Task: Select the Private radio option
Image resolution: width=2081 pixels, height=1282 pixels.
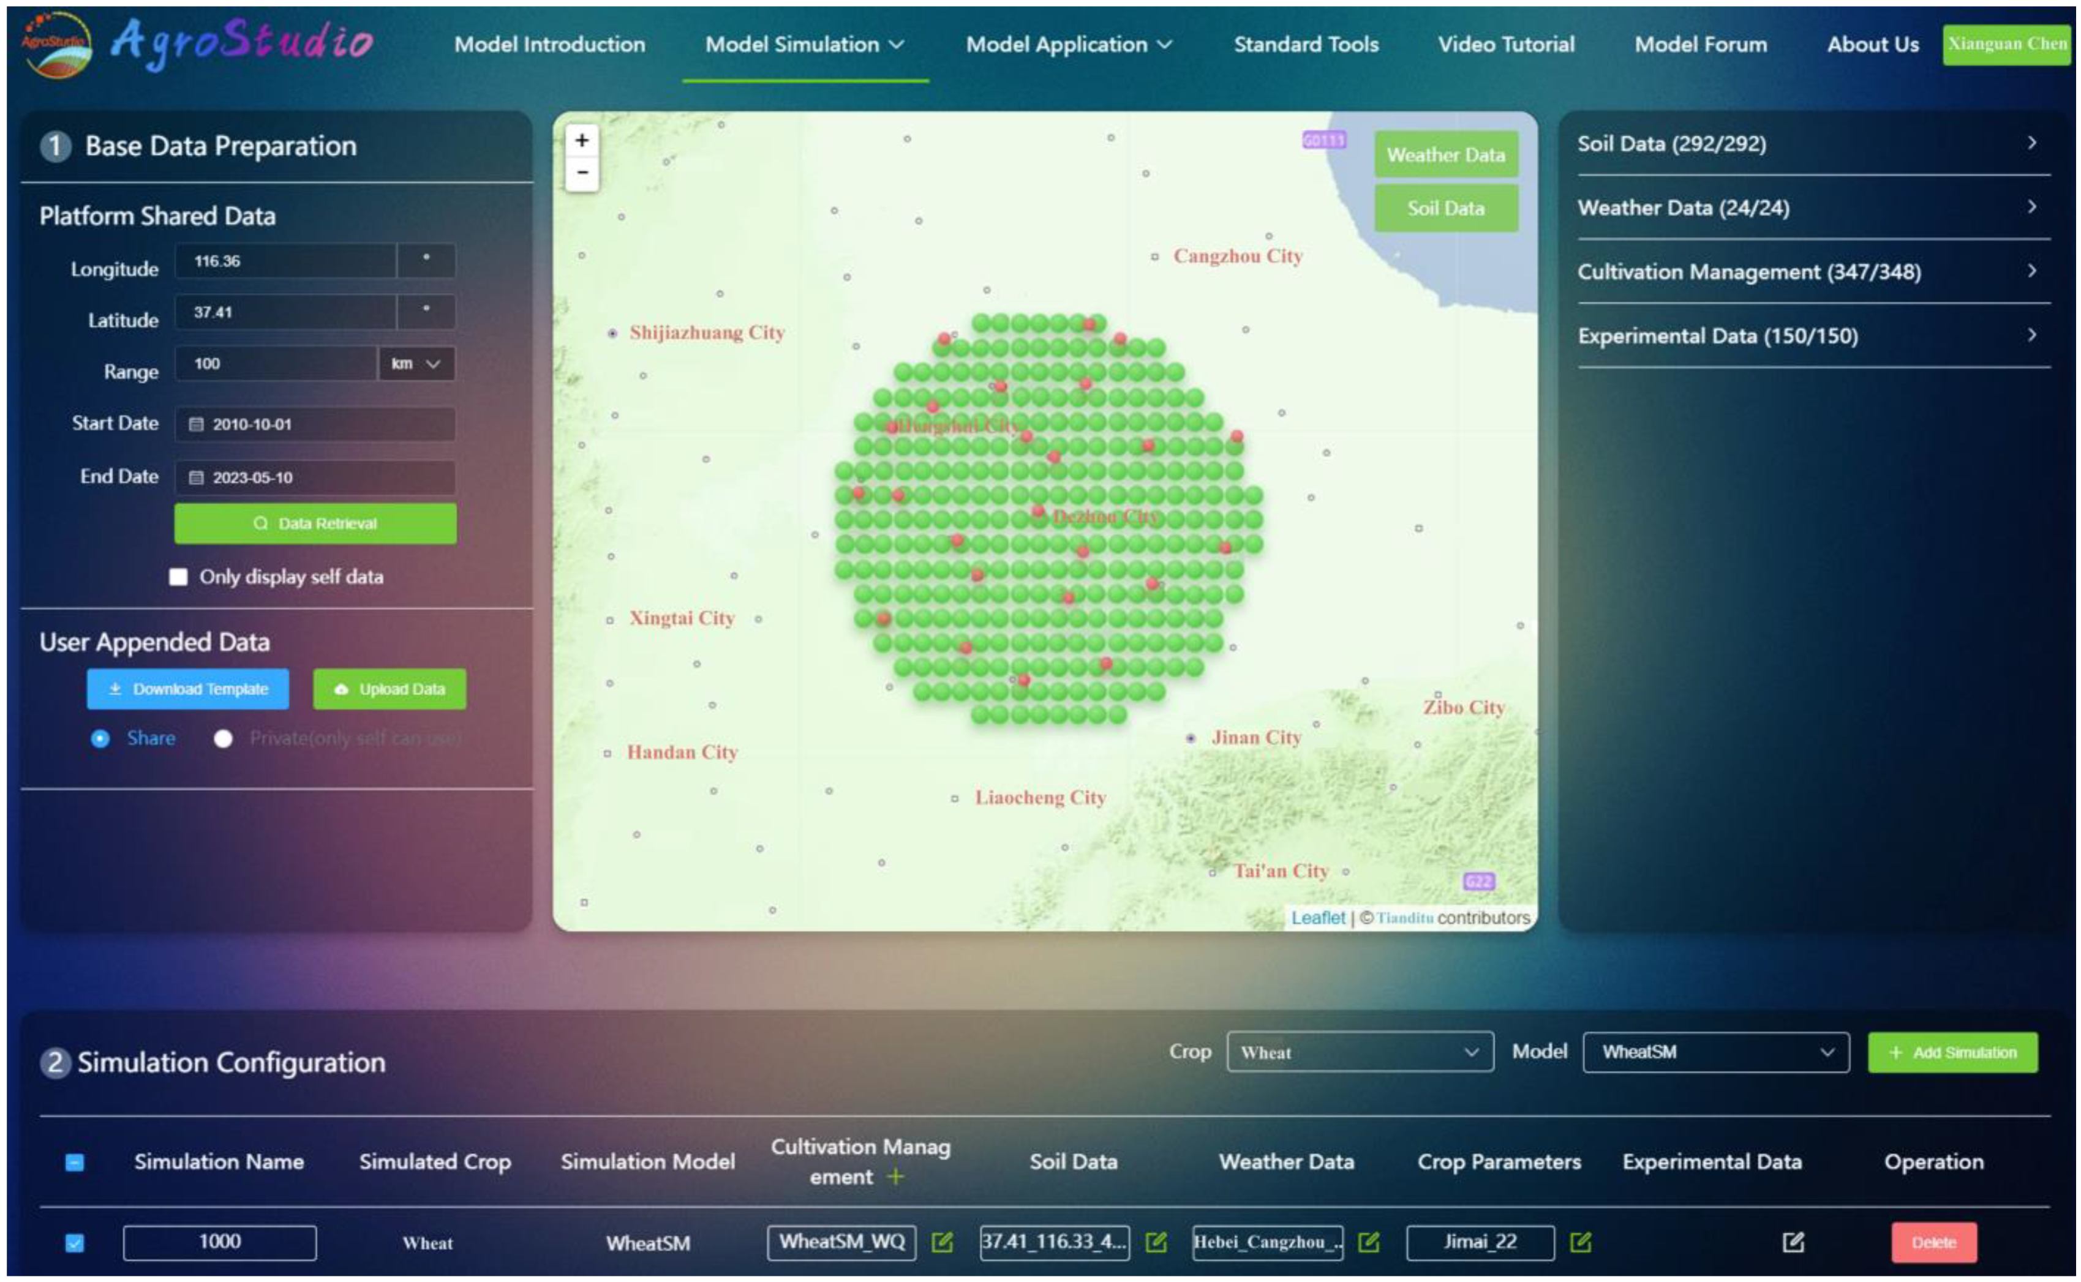Action: (x=223, y=738)
